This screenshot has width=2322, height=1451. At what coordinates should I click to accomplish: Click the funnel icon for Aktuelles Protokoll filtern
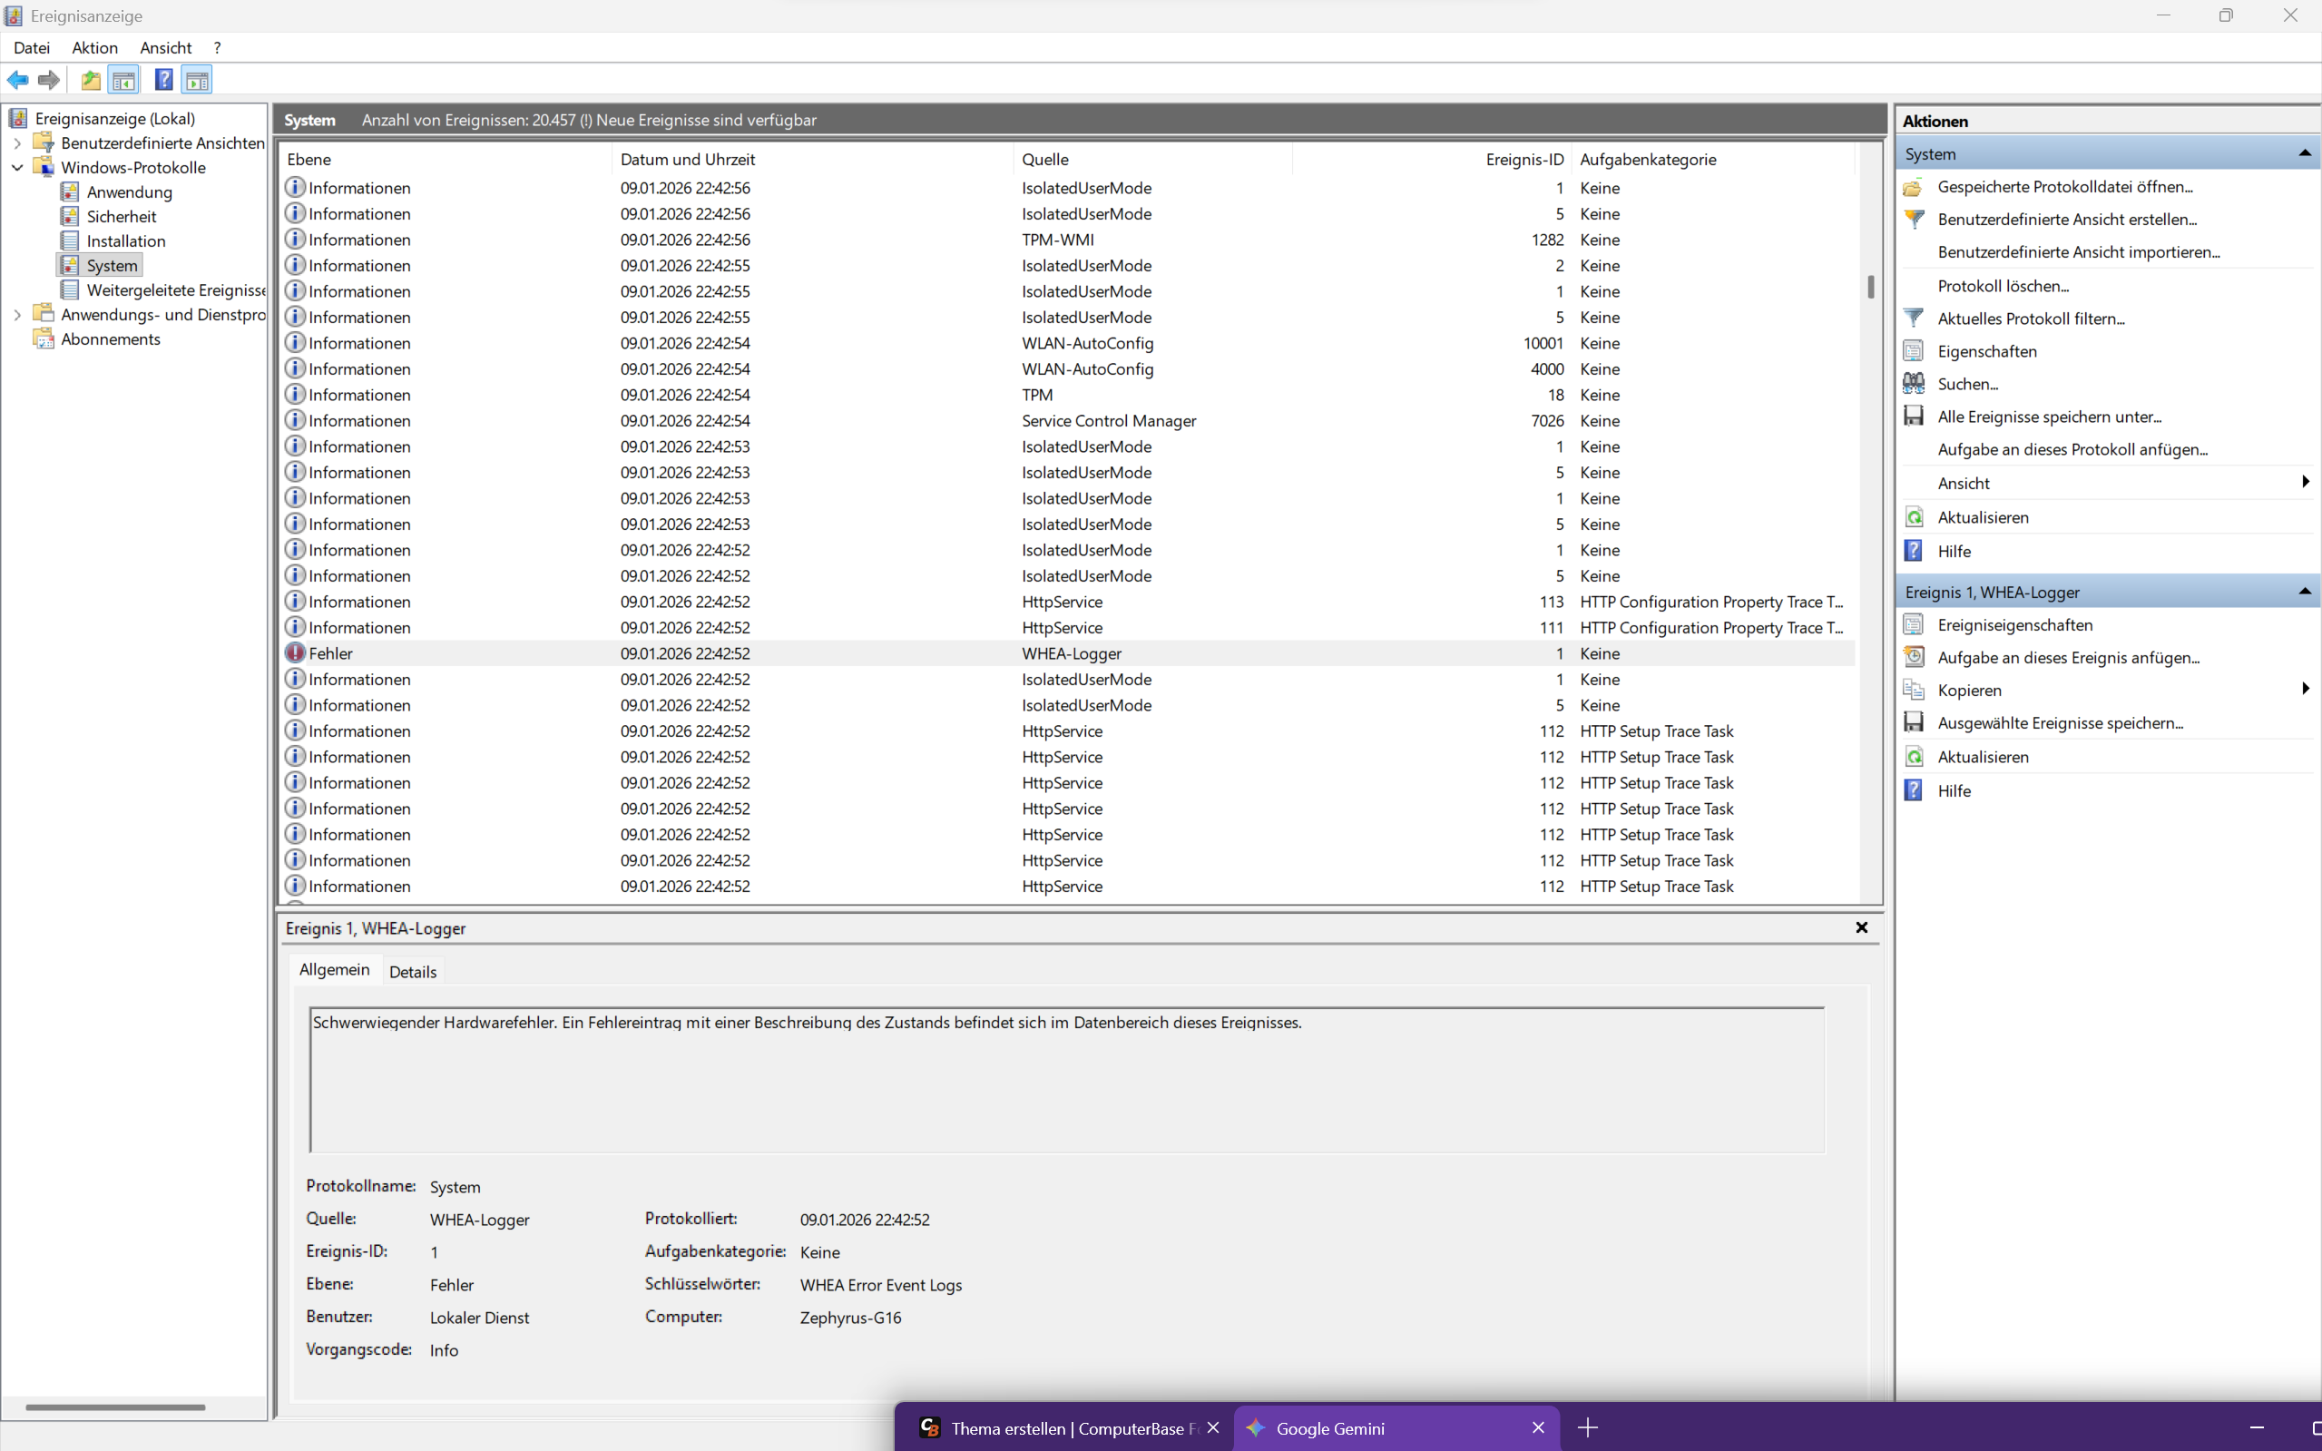(1914, 318)
